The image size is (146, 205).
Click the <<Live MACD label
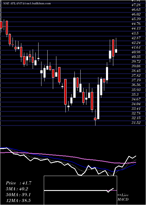pyautogui.click(x=123, y=197)
